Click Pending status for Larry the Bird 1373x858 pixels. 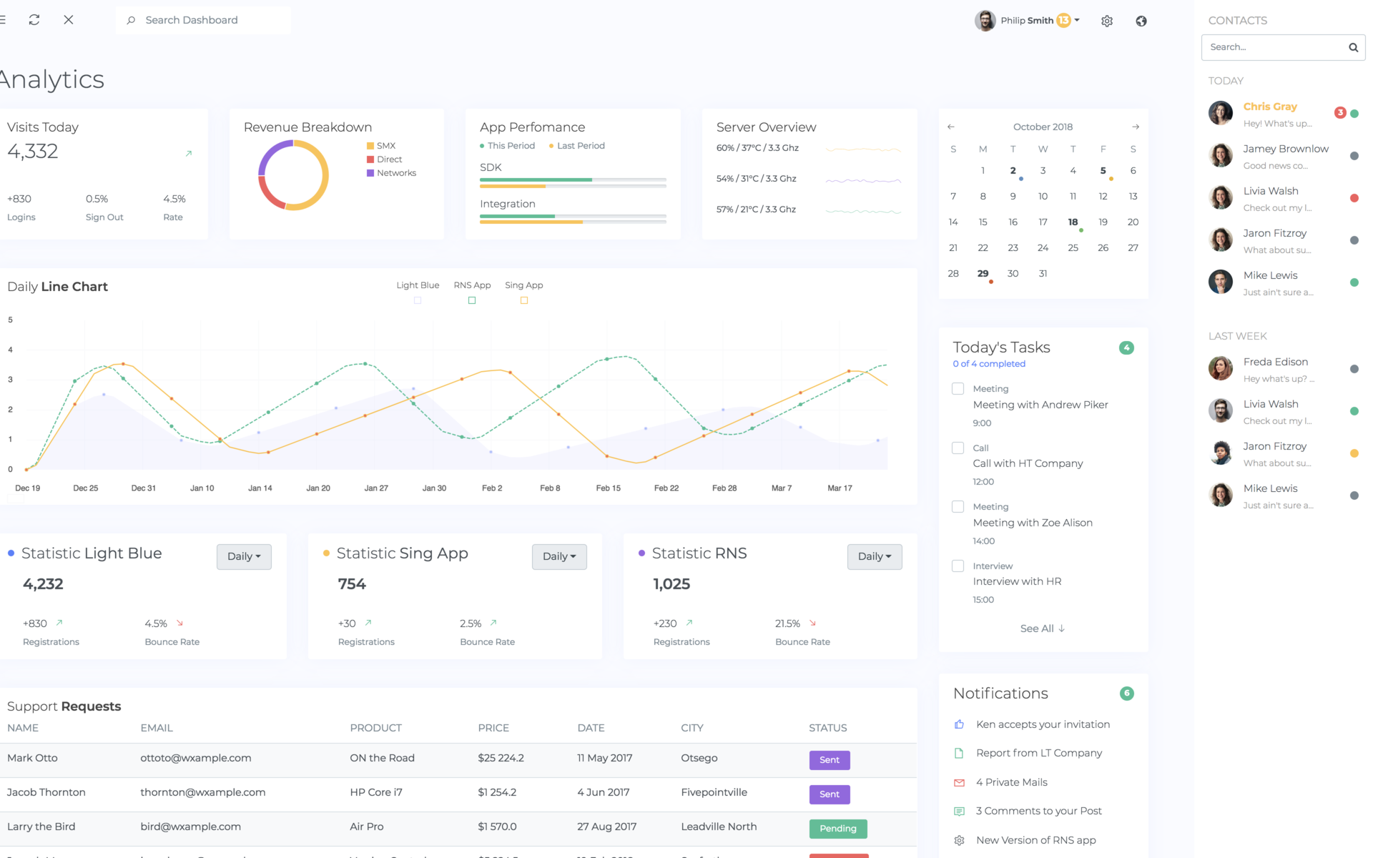coord(838,829)
